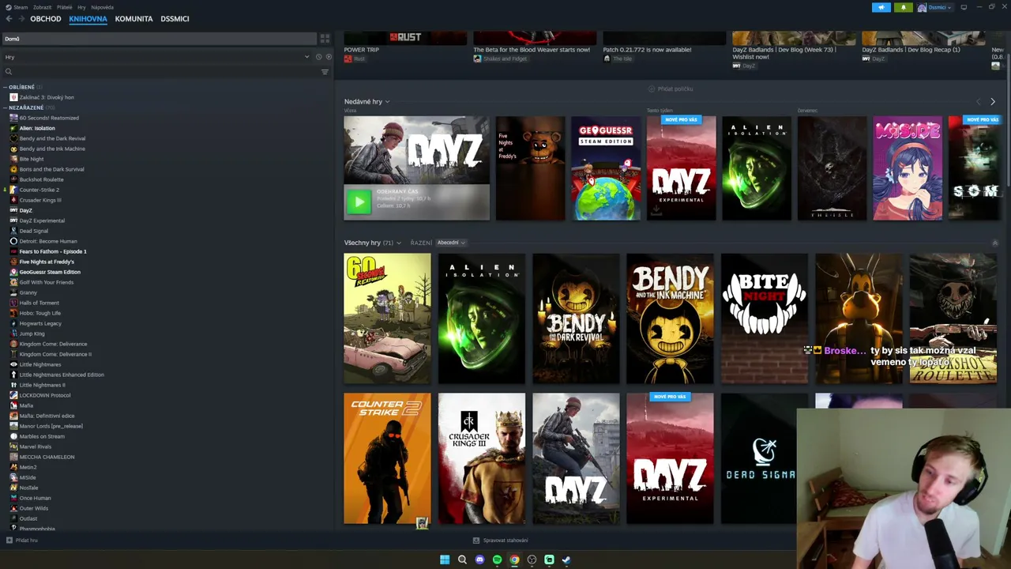The width and height of the screenshot is (1011, 569).
Task: Open the Přátelé menu
Action: [x=64, y=7]
